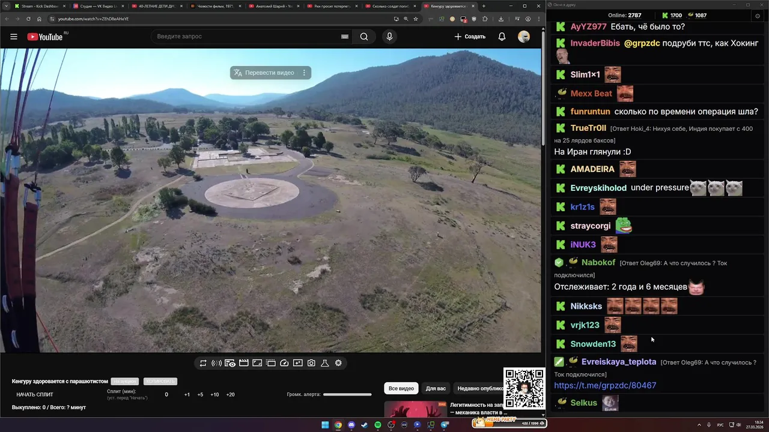This screenshot has height=432, width=769.
Task: Show hidden system tray icons chevron
Action: (x=699, y=425)
